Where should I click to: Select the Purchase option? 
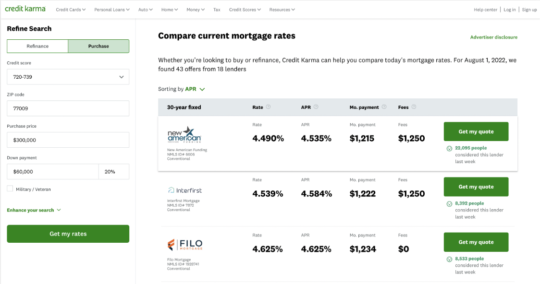point(98,46)
